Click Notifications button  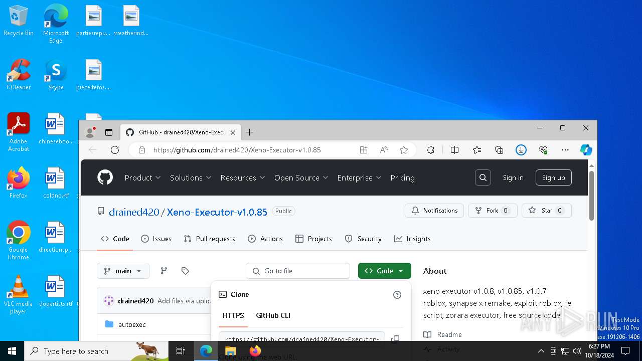click(x=434, y=211)
